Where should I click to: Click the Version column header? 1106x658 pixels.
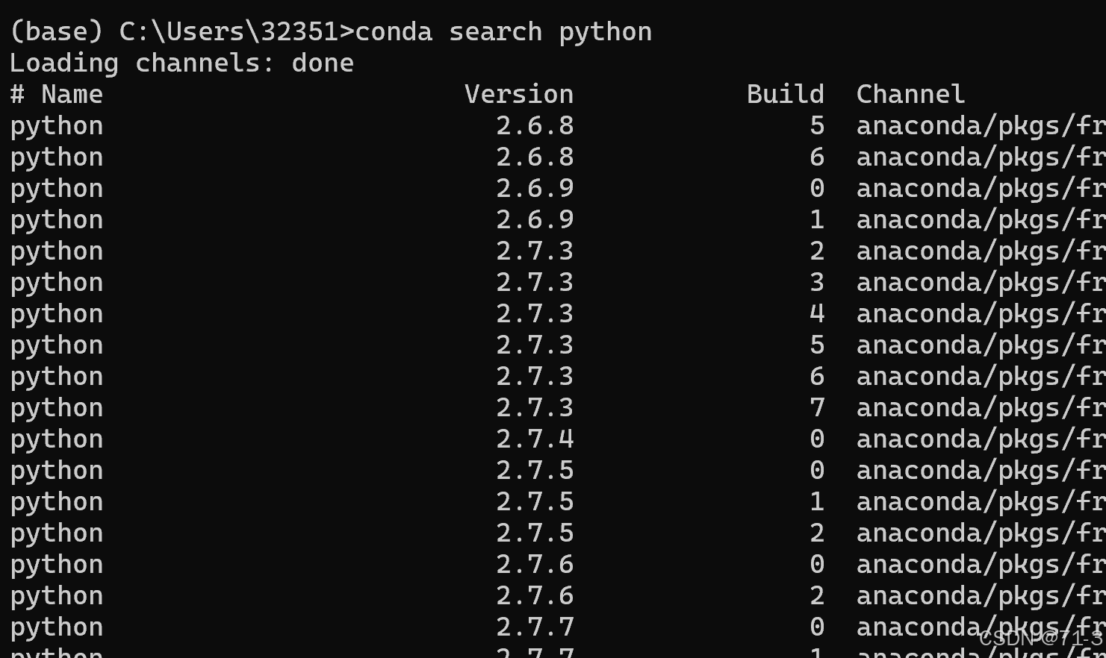[x=518, y=93]
